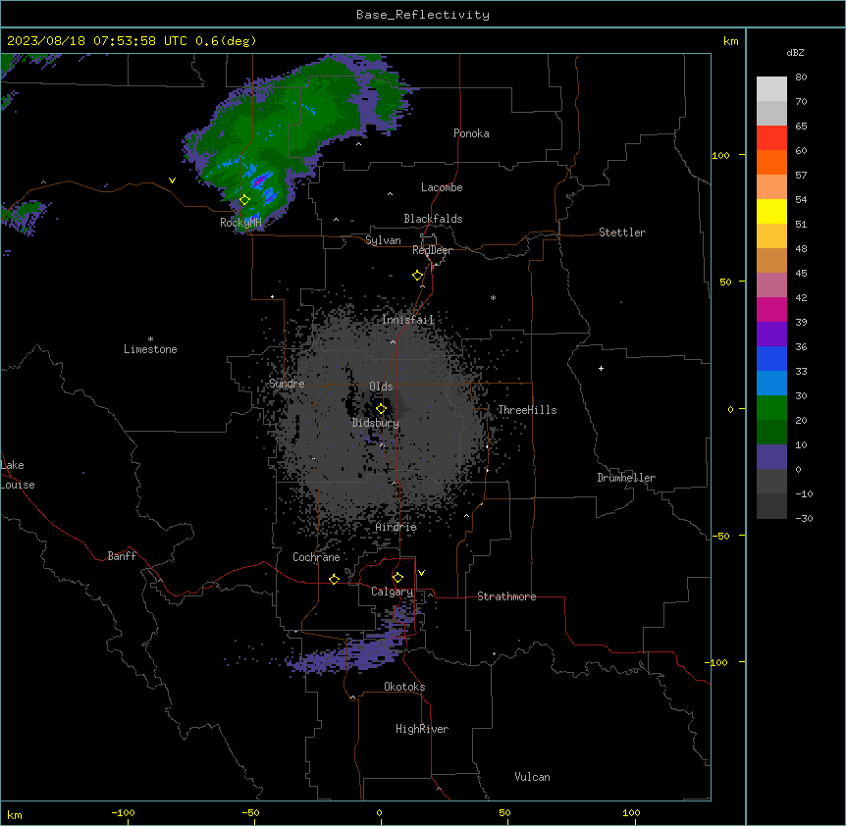Click the RedDeer city label
846x826 pixels.
pos(432,250)
